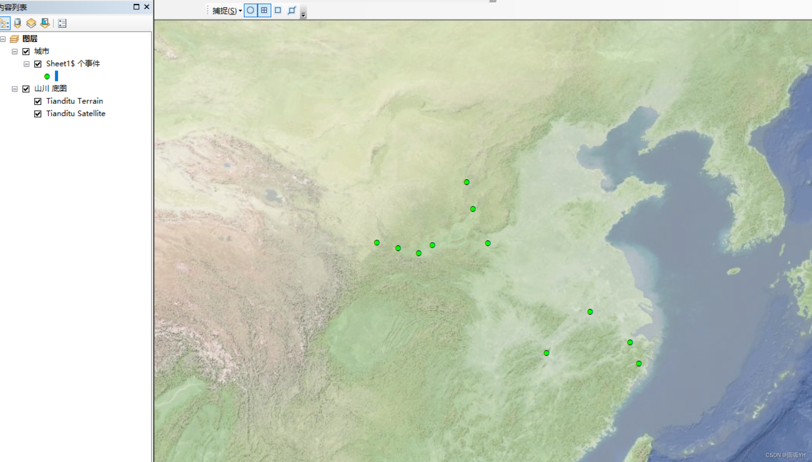The image size is (812, 462).
Task: Collapse the Sheet1$ 个事件 symbology
Action: click(x=26, y=64)
